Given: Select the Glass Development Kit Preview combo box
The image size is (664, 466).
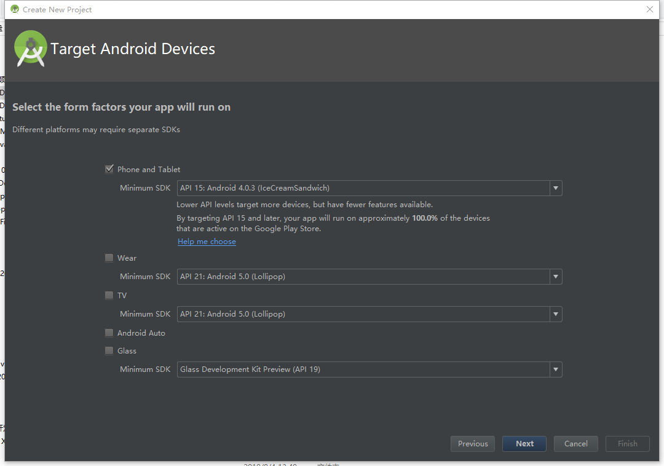Looking at the screenshot, I should [x=370, y=369].
